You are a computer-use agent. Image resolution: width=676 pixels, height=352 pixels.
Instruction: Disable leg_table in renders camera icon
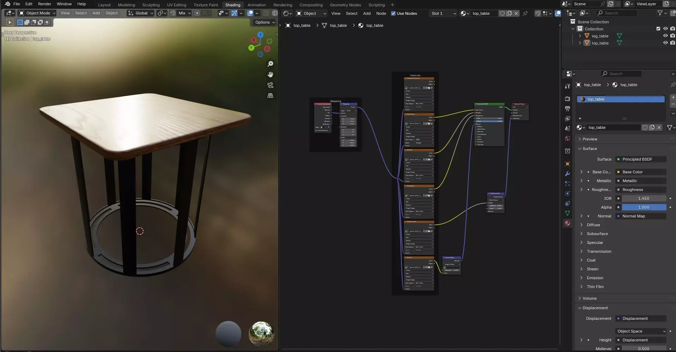672,36
